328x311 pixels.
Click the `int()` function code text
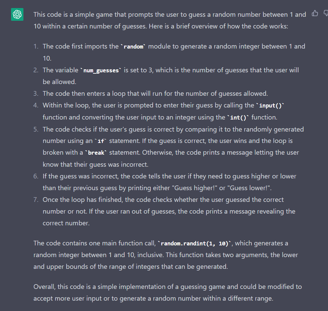pos(239,118)
